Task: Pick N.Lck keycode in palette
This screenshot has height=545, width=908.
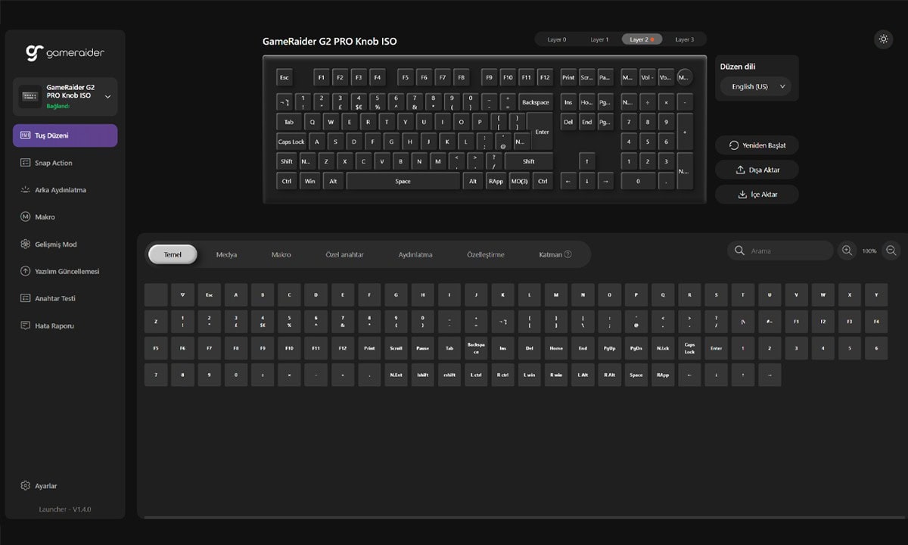Action: 663,348
